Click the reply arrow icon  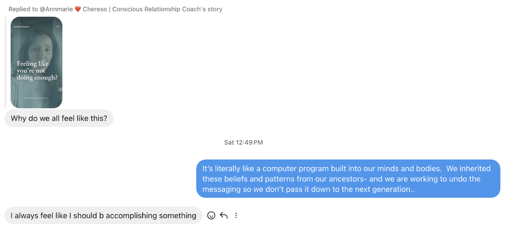click(224, 215)
